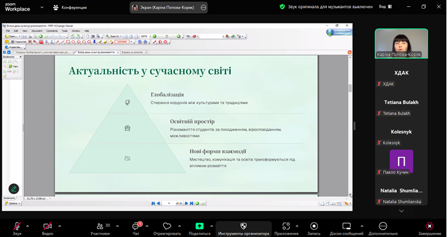Select the Rectangle drawing tool
447x237 pixels.
pos(68,42)
